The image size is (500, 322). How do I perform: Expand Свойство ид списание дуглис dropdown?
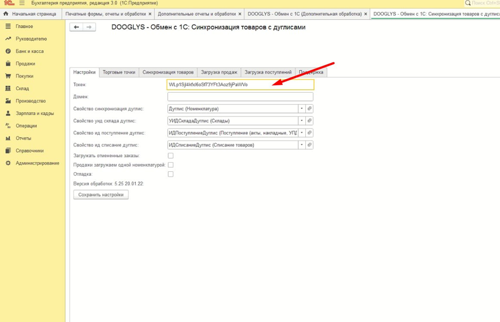(x=302, y=145)
